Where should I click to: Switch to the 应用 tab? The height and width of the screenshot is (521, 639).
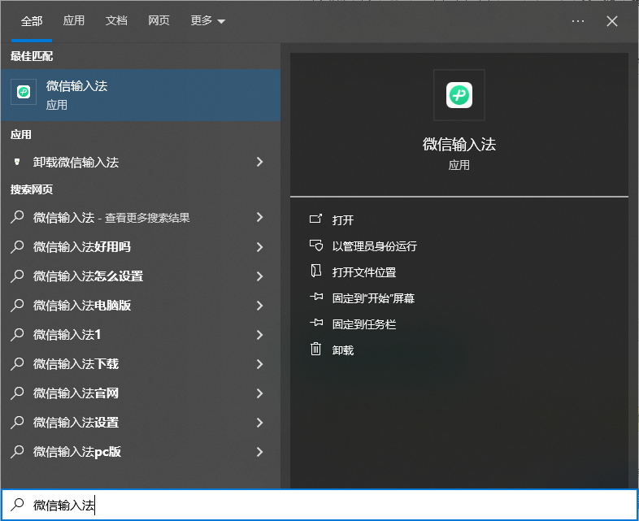point(74,20)
